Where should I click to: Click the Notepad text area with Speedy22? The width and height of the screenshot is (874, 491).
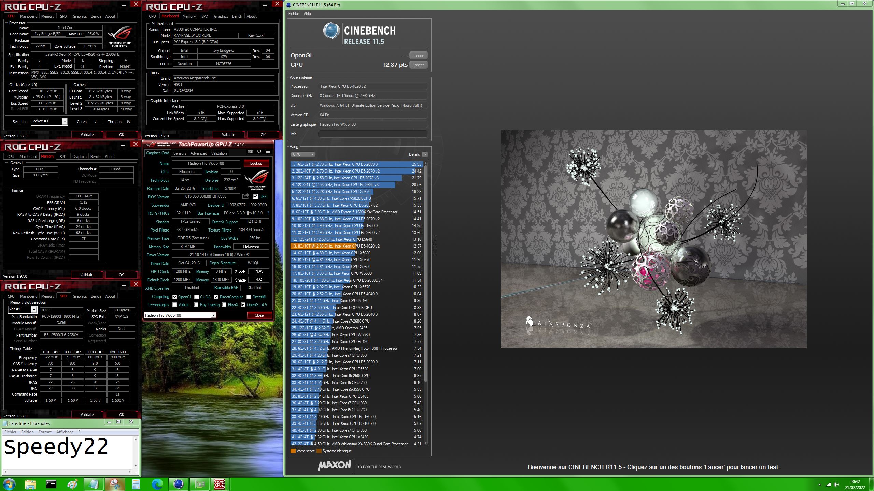point(68,452)
